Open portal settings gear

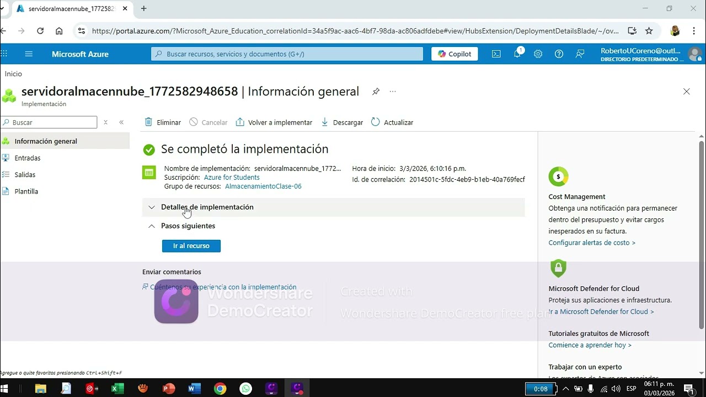click(538, 54)
